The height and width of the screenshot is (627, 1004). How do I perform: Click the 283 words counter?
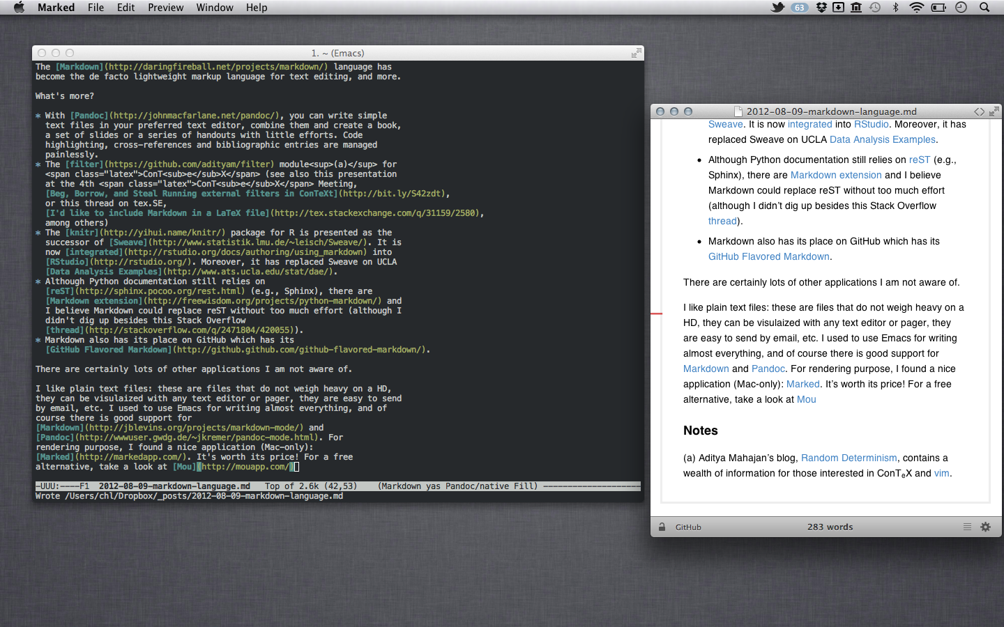(830, 527)
